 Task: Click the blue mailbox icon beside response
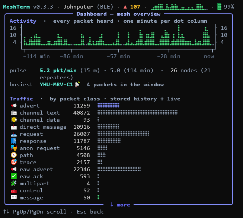click(14, 141)
